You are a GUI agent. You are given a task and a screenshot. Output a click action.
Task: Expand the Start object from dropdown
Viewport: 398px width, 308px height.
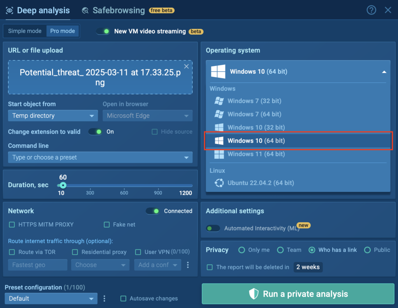pyautogui.click(x=53, y=116)
